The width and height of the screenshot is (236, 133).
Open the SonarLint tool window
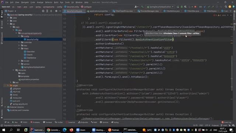tap(70, 122)
